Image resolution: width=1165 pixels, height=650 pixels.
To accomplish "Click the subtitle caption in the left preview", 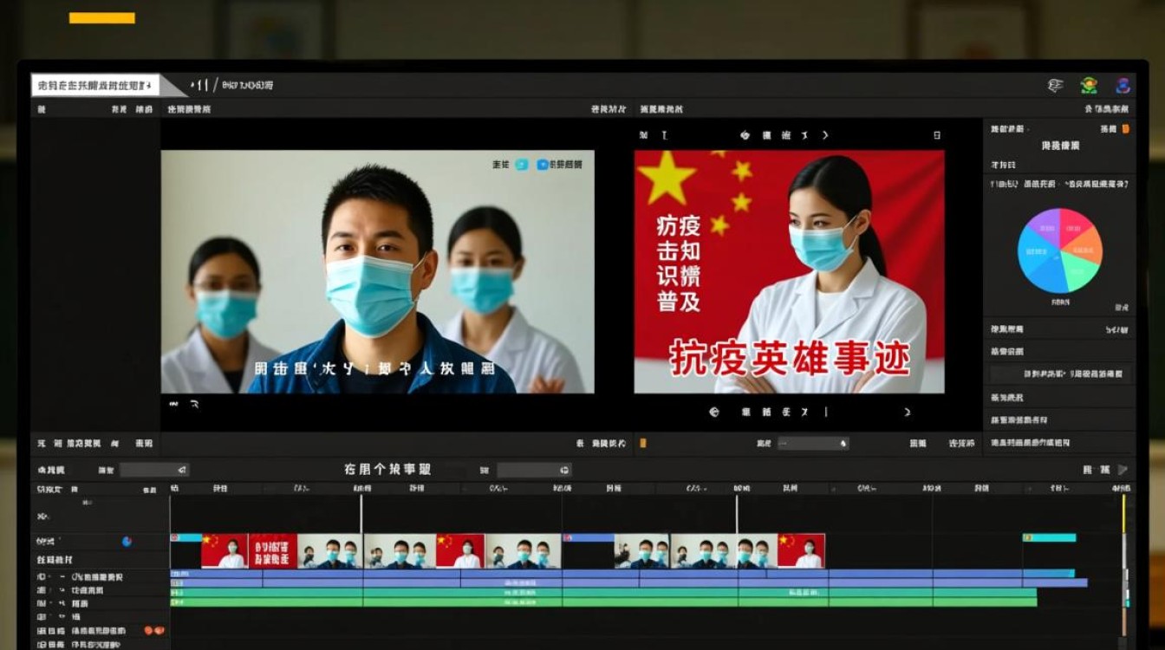I will (x=374, y=368).
